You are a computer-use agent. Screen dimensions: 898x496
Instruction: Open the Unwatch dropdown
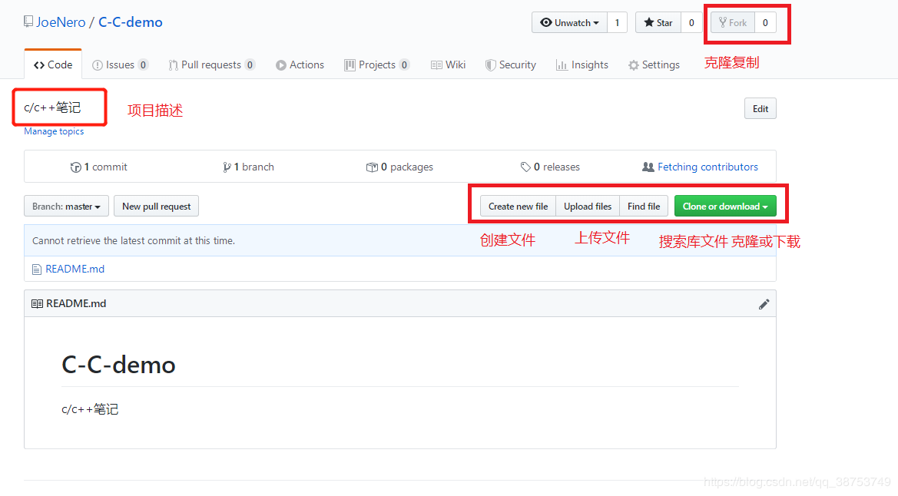[569, 22]
